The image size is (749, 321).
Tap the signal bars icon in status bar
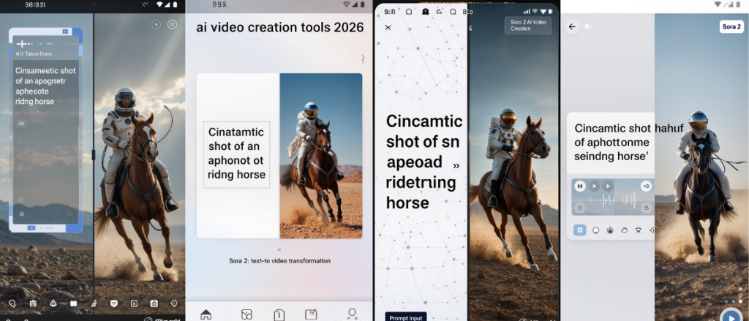pyautogui.click(x=527, y=12)
